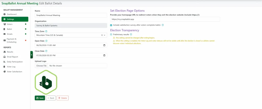Click the Email Report envelope icon

click(5, 57)
